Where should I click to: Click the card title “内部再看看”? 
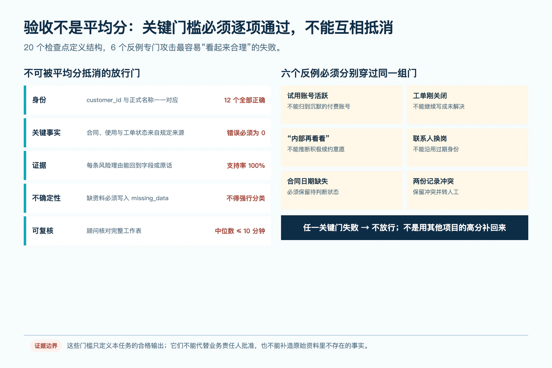(x=308, y=138)
